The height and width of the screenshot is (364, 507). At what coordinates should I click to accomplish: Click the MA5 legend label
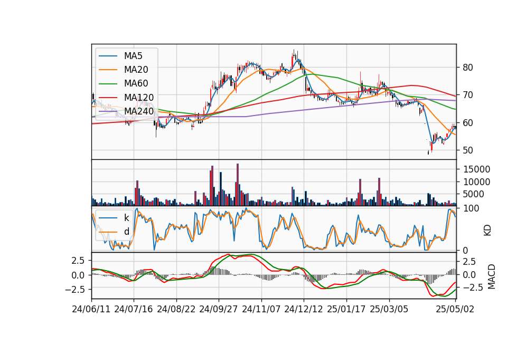tap(133, 56)
